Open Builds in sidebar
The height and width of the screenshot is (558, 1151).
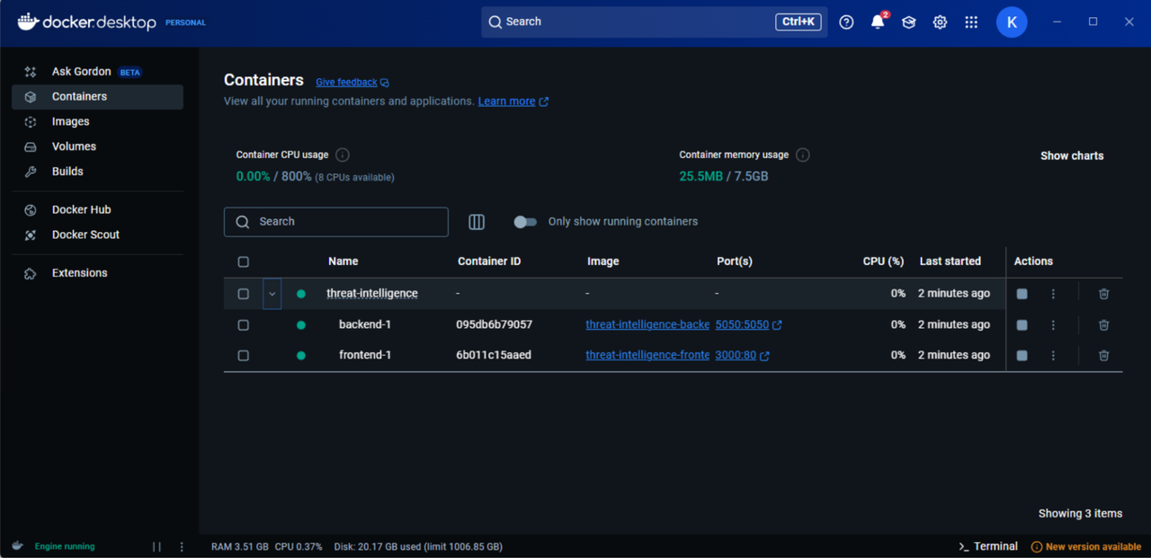(x=97, y=172)
